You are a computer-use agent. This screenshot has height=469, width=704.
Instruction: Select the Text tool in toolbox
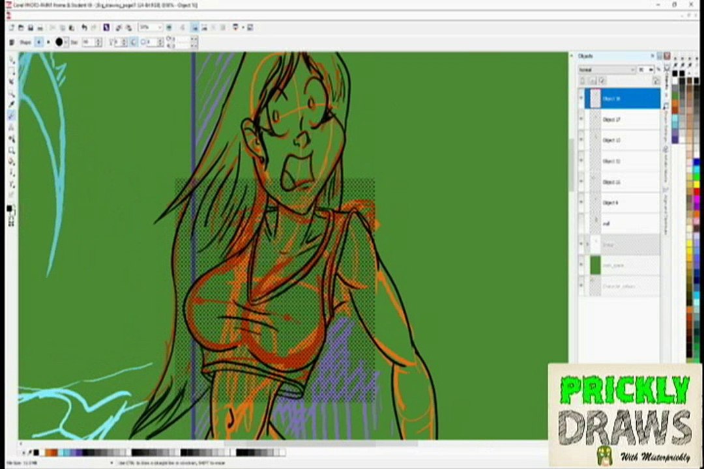(11, 128)
